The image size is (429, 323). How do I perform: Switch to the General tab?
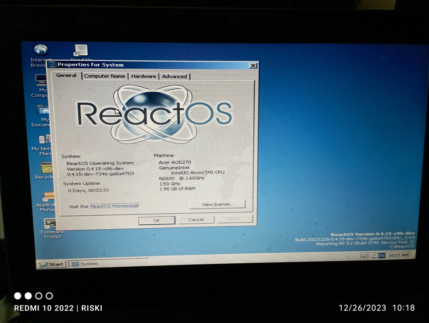(x=66, y=75)
